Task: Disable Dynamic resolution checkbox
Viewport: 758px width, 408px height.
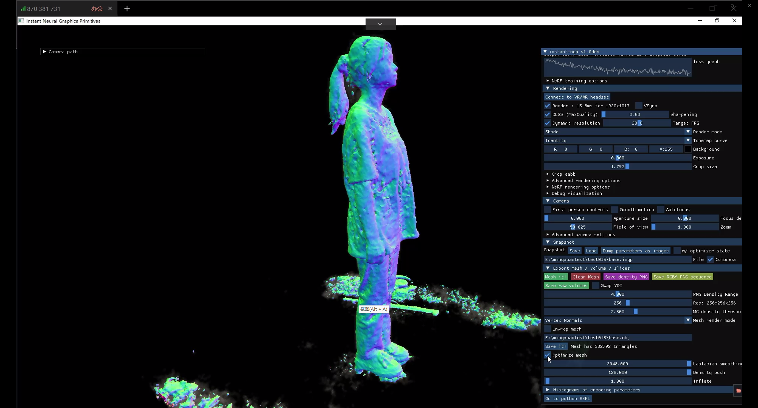Action: 547,123
